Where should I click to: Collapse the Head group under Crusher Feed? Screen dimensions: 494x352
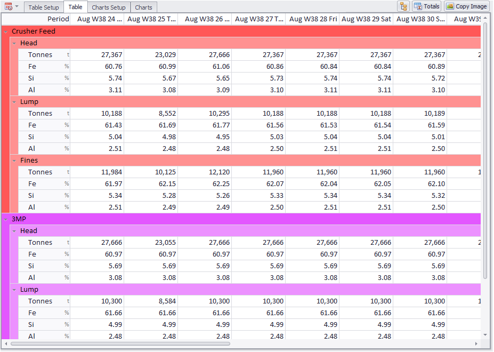click(14, 43)
